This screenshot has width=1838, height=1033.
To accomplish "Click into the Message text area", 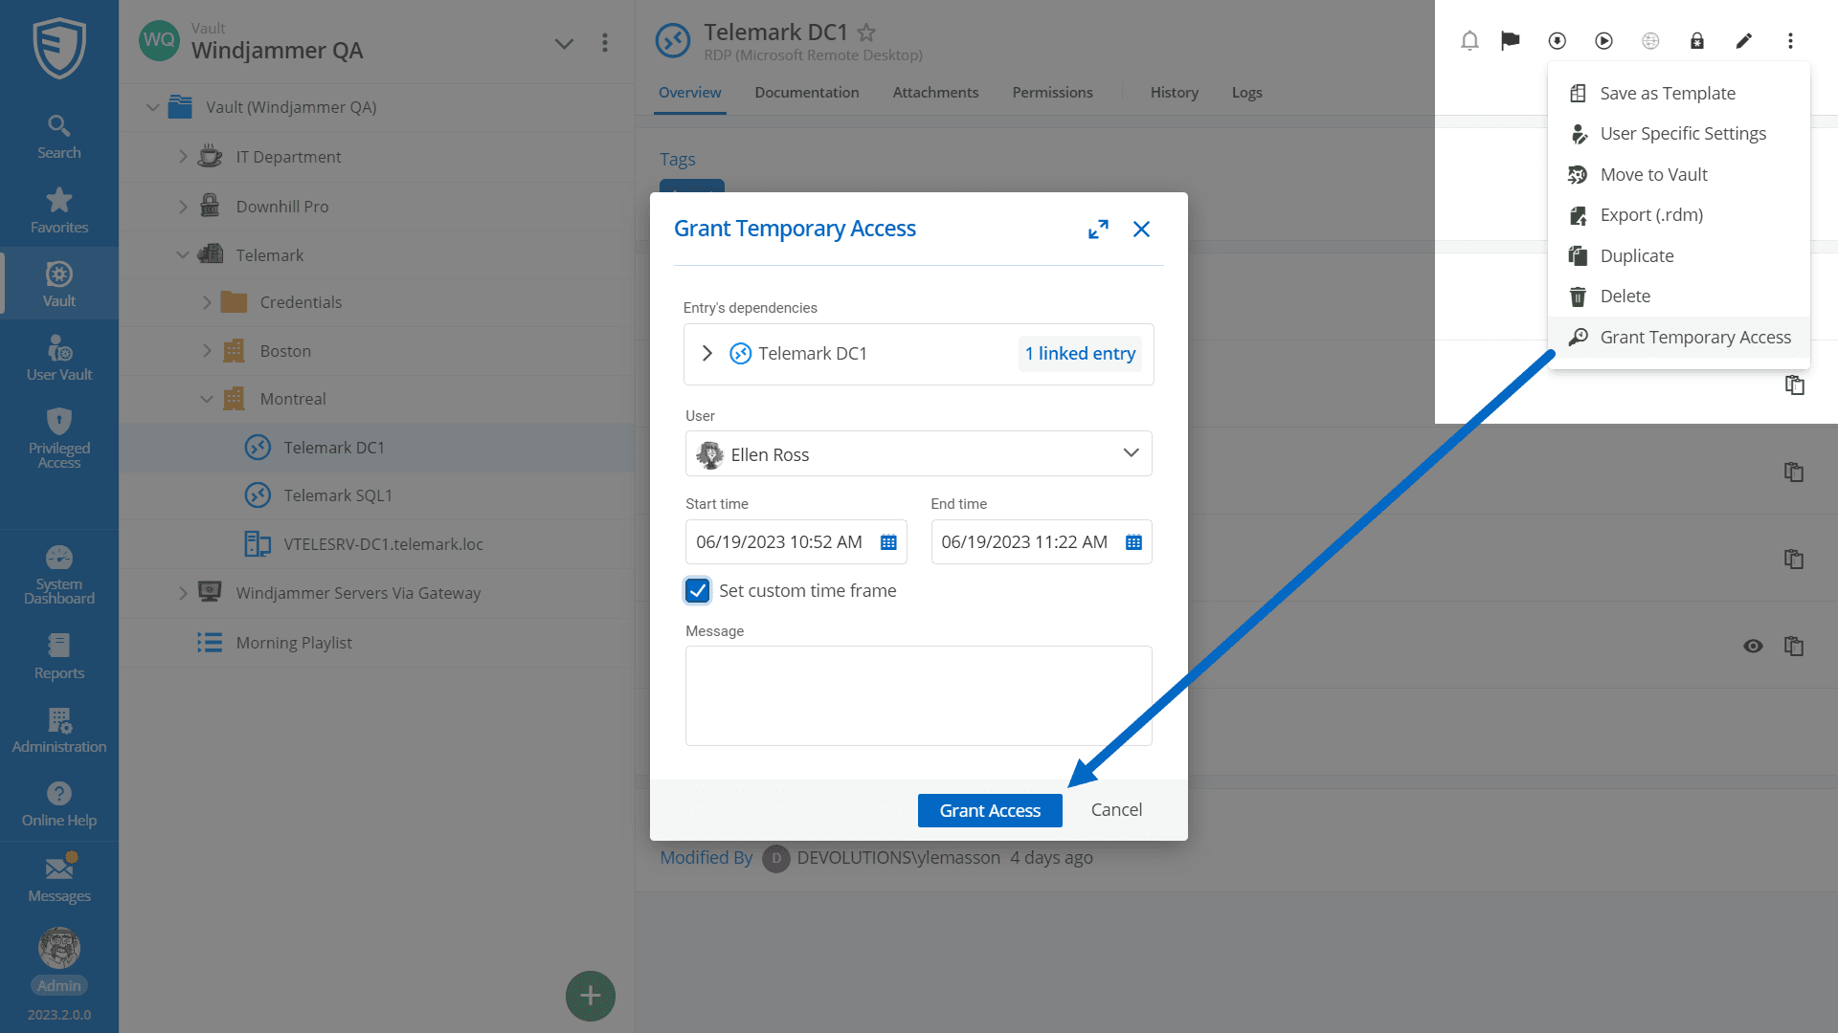I will tap(918, 695).
